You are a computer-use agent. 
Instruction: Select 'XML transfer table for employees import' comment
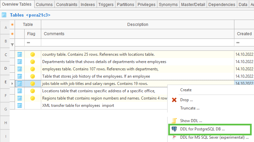(78, 106)
